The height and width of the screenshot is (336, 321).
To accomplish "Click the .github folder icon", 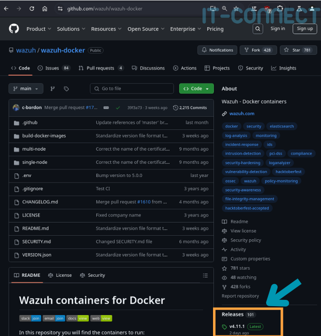I will pos(16,123).
